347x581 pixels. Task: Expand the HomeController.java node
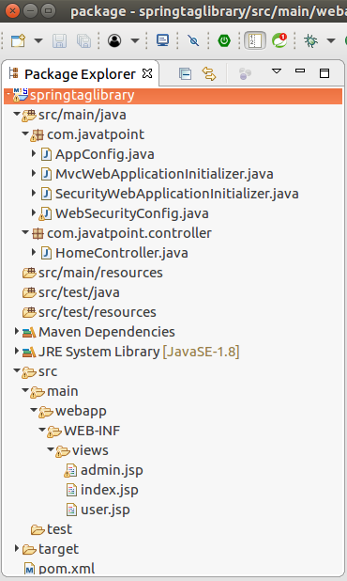34,252
